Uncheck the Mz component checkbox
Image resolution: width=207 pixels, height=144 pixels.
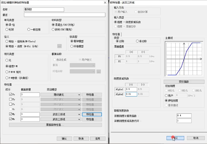pyautogui.click(x=11, y=119)
